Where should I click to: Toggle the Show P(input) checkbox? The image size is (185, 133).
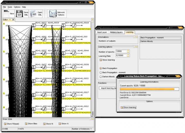point(6,124)
